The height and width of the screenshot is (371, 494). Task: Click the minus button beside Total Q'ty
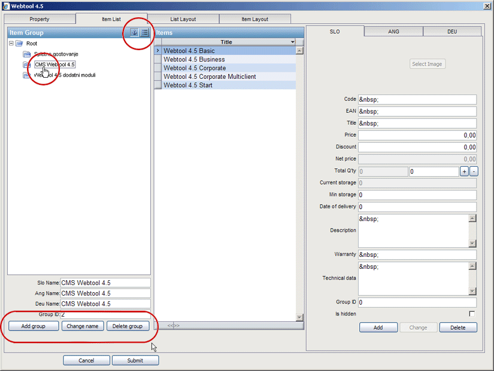[474, 171]
